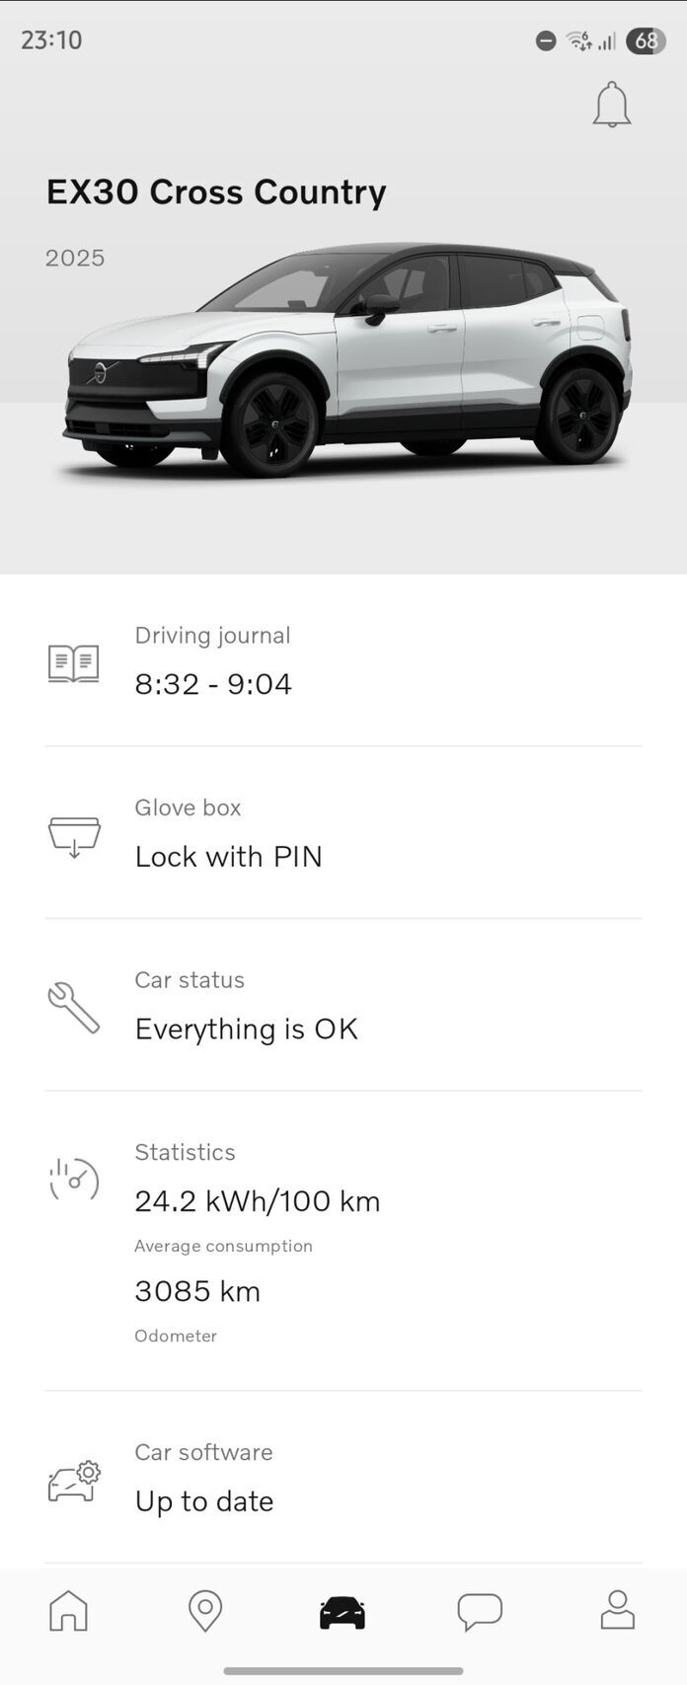Tap the Car status wrench icon

(74, 1008)
